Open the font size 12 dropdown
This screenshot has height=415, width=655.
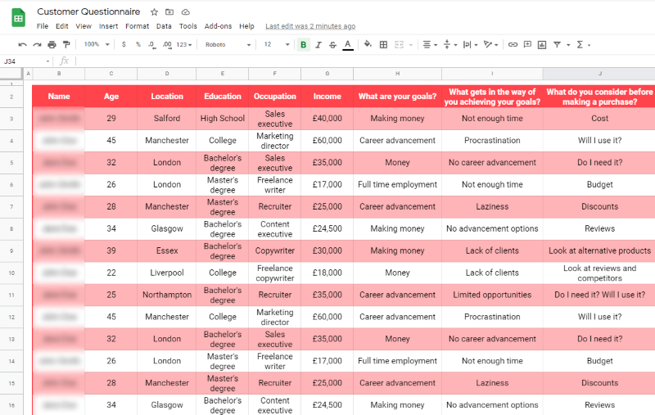277,44
